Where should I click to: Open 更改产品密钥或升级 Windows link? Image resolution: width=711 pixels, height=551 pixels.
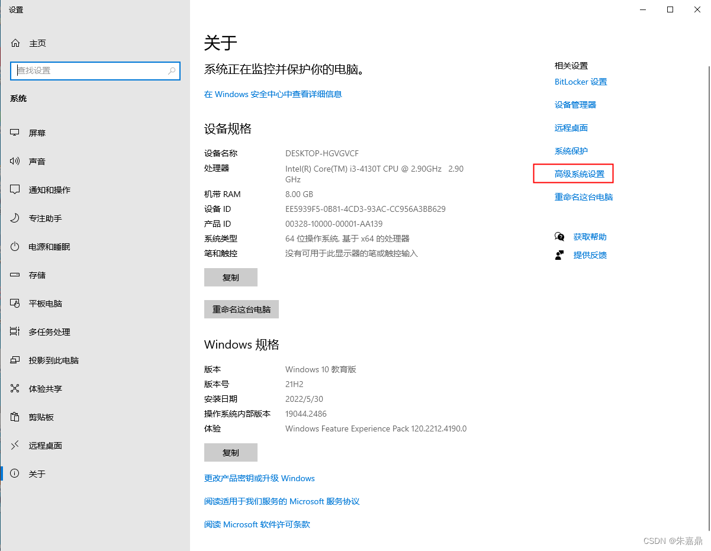pos(259,478)
